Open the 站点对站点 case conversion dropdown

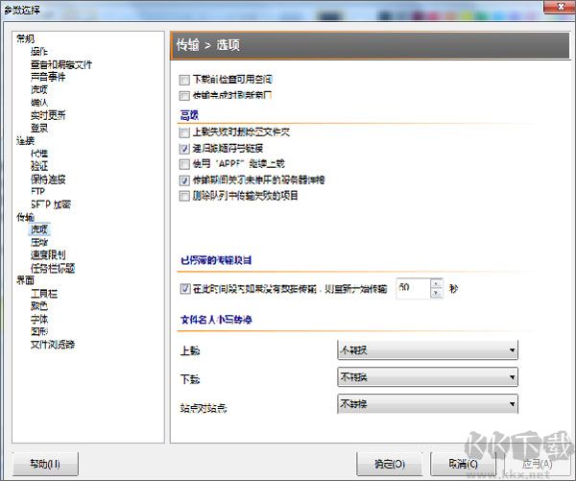427,404
